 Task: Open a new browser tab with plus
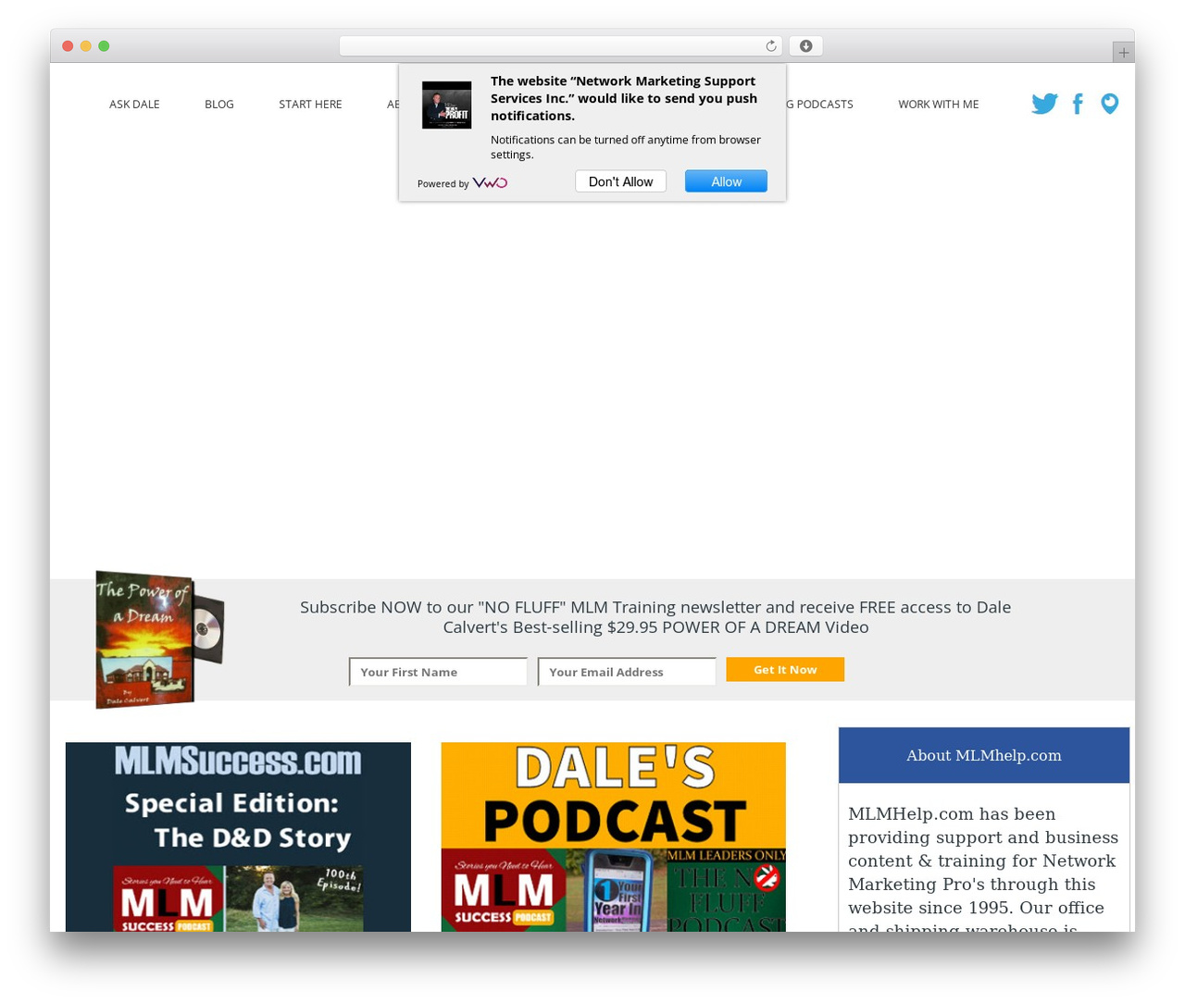click(1123, 53)
